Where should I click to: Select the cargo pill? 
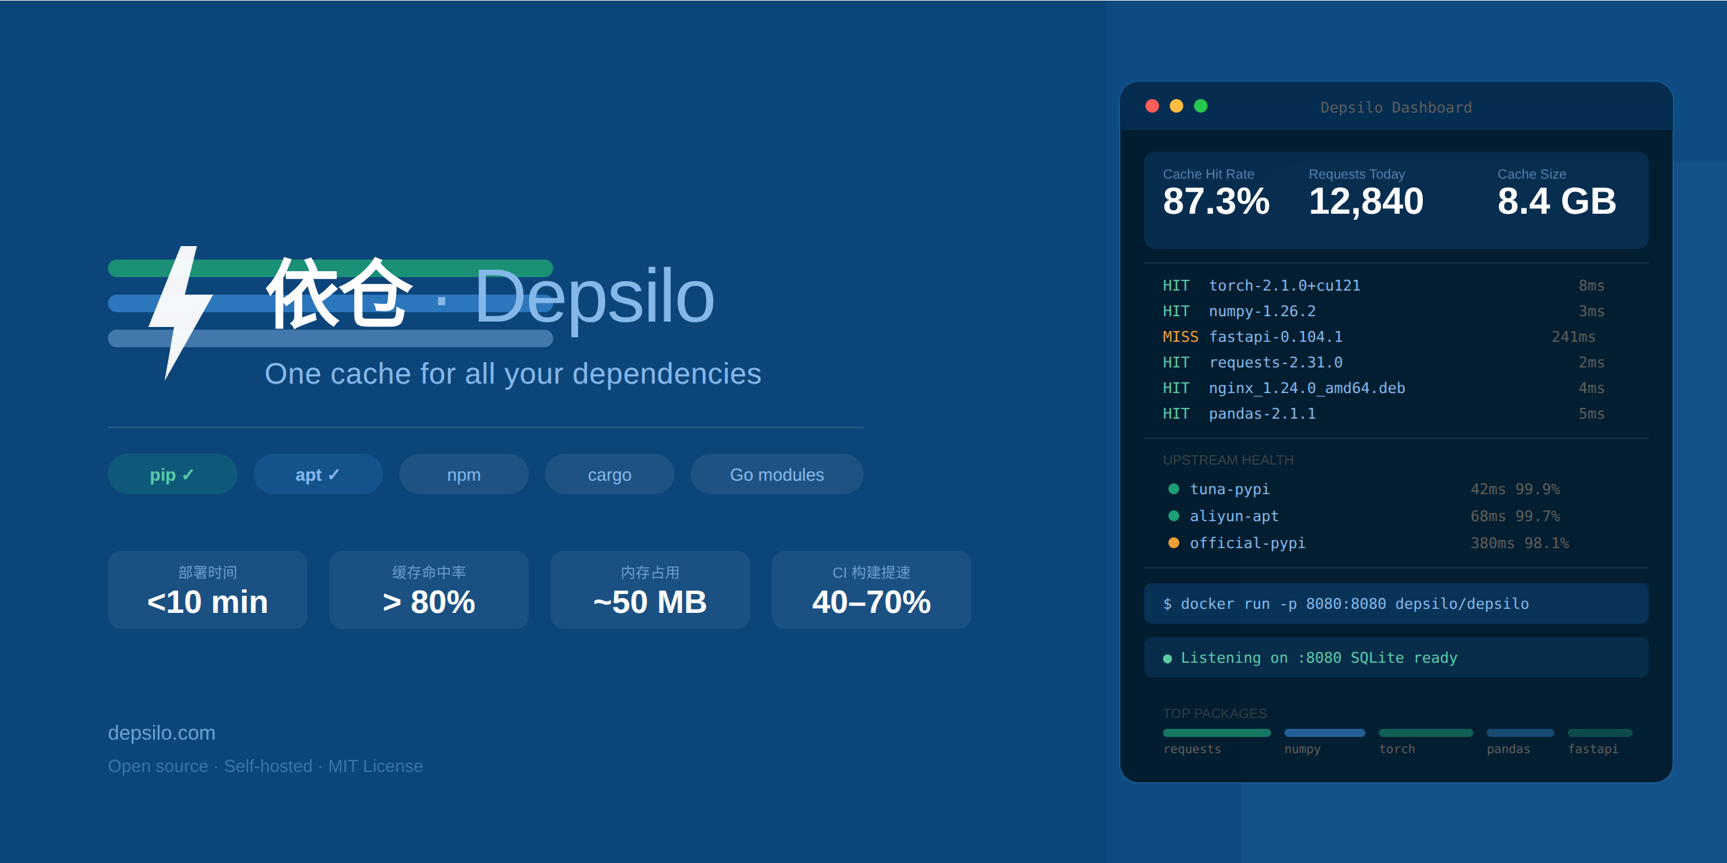610,474
